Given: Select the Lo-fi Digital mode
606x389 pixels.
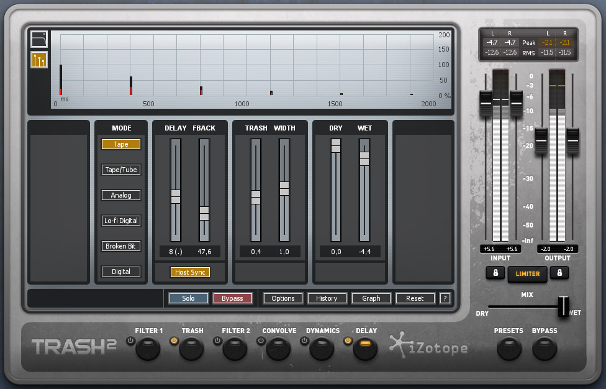Looking at the screenshot, I should click(x=120, y=220).
